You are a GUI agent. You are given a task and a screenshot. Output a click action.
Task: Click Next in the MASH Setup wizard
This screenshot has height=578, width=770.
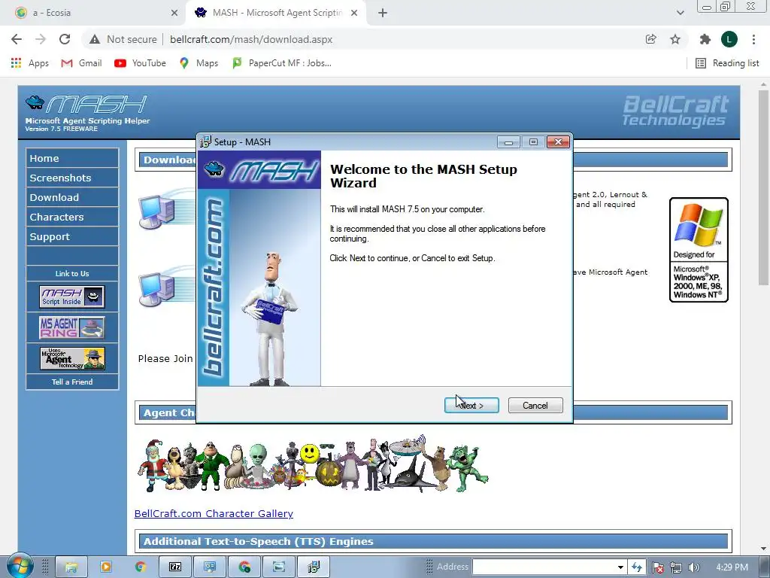coord(471,406)
